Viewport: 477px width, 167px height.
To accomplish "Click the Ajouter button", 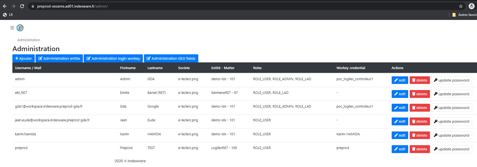I will point(23,58).
